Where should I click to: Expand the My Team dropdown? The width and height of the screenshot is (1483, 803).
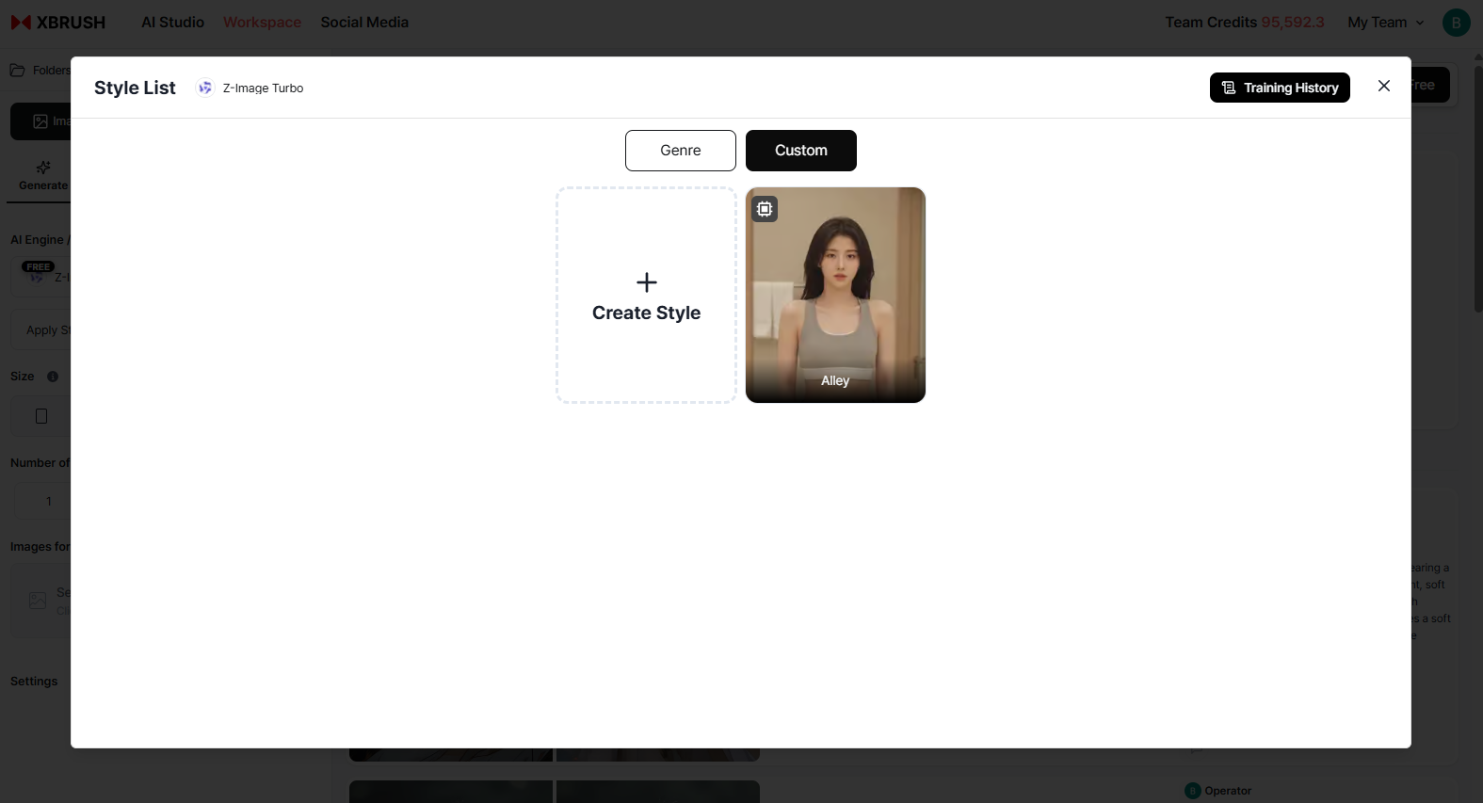1386,22
